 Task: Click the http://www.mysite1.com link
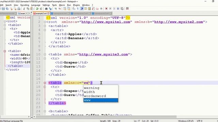[x=106, y=22]
